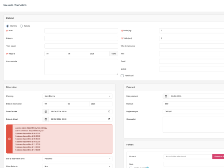This screenshot has width=224, height=168.
Task: Click the Réservation section header
Action: pos(12,87)
